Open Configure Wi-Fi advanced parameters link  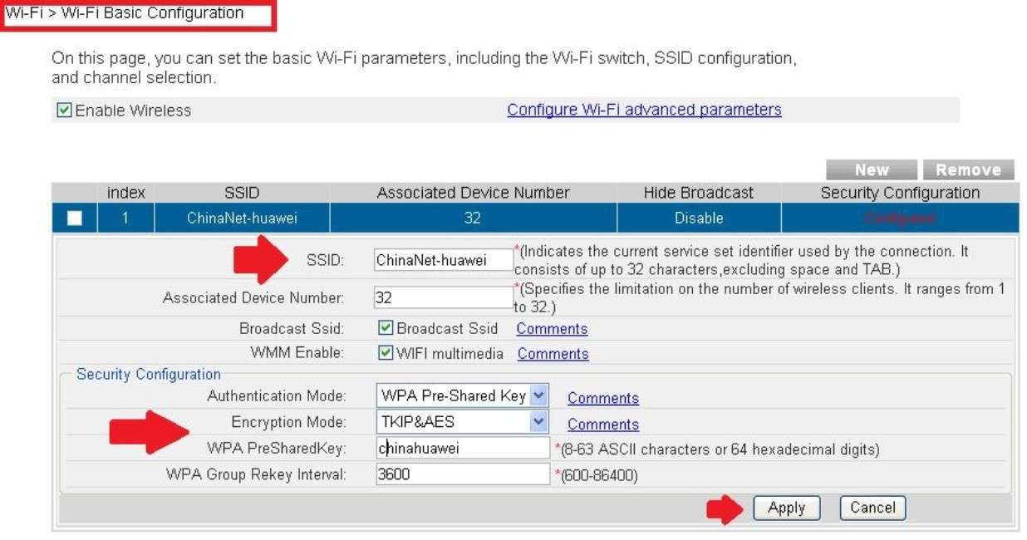pos(644,110)
